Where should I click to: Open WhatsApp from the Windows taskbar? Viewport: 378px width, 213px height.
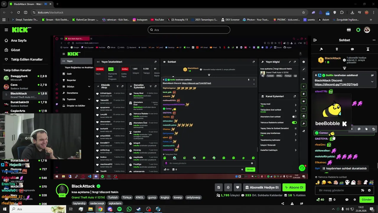pos(129,209)
